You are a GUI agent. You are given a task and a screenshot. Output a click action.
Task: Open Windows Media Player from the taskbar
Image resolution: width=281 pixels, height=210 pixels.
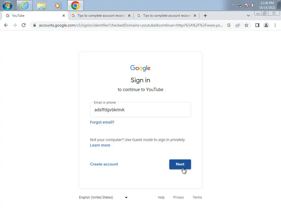pos(58,5)
